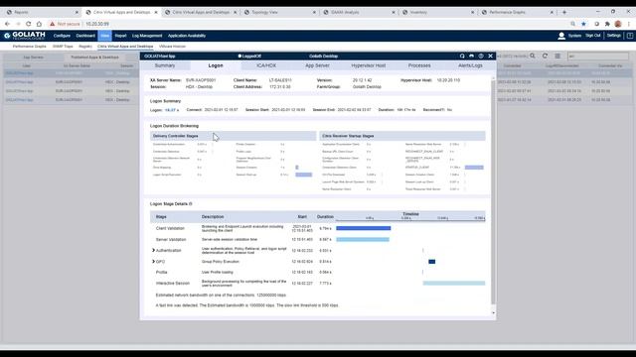Open the Chrome profile avatar

618,24
